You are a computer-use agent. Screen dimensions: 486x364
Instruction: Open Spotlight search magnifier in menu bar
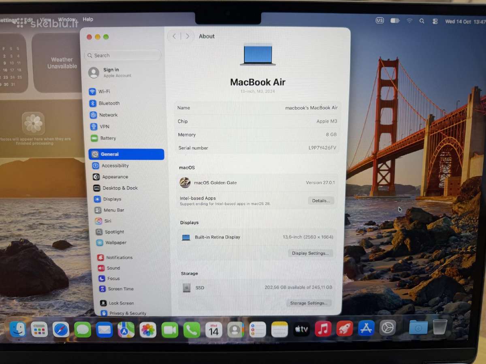coord(422,21)
